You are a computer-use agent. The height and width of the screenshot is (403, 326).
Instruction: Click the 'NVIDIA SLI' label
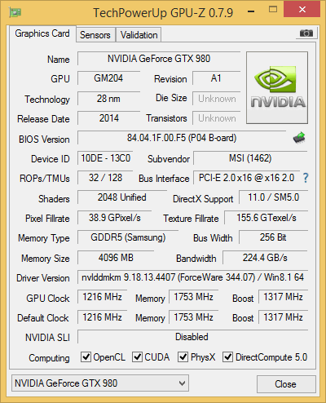(47, 338)
